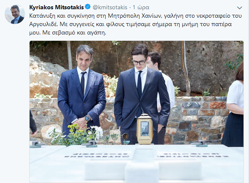Image resolution: width=249 pixels, height=183 pixels.
Task: Enlarge the attached cemetery photo
Action: 137,112
